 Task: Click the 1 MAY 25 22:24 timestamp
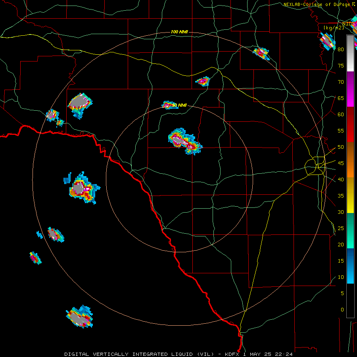pos(267,354)
